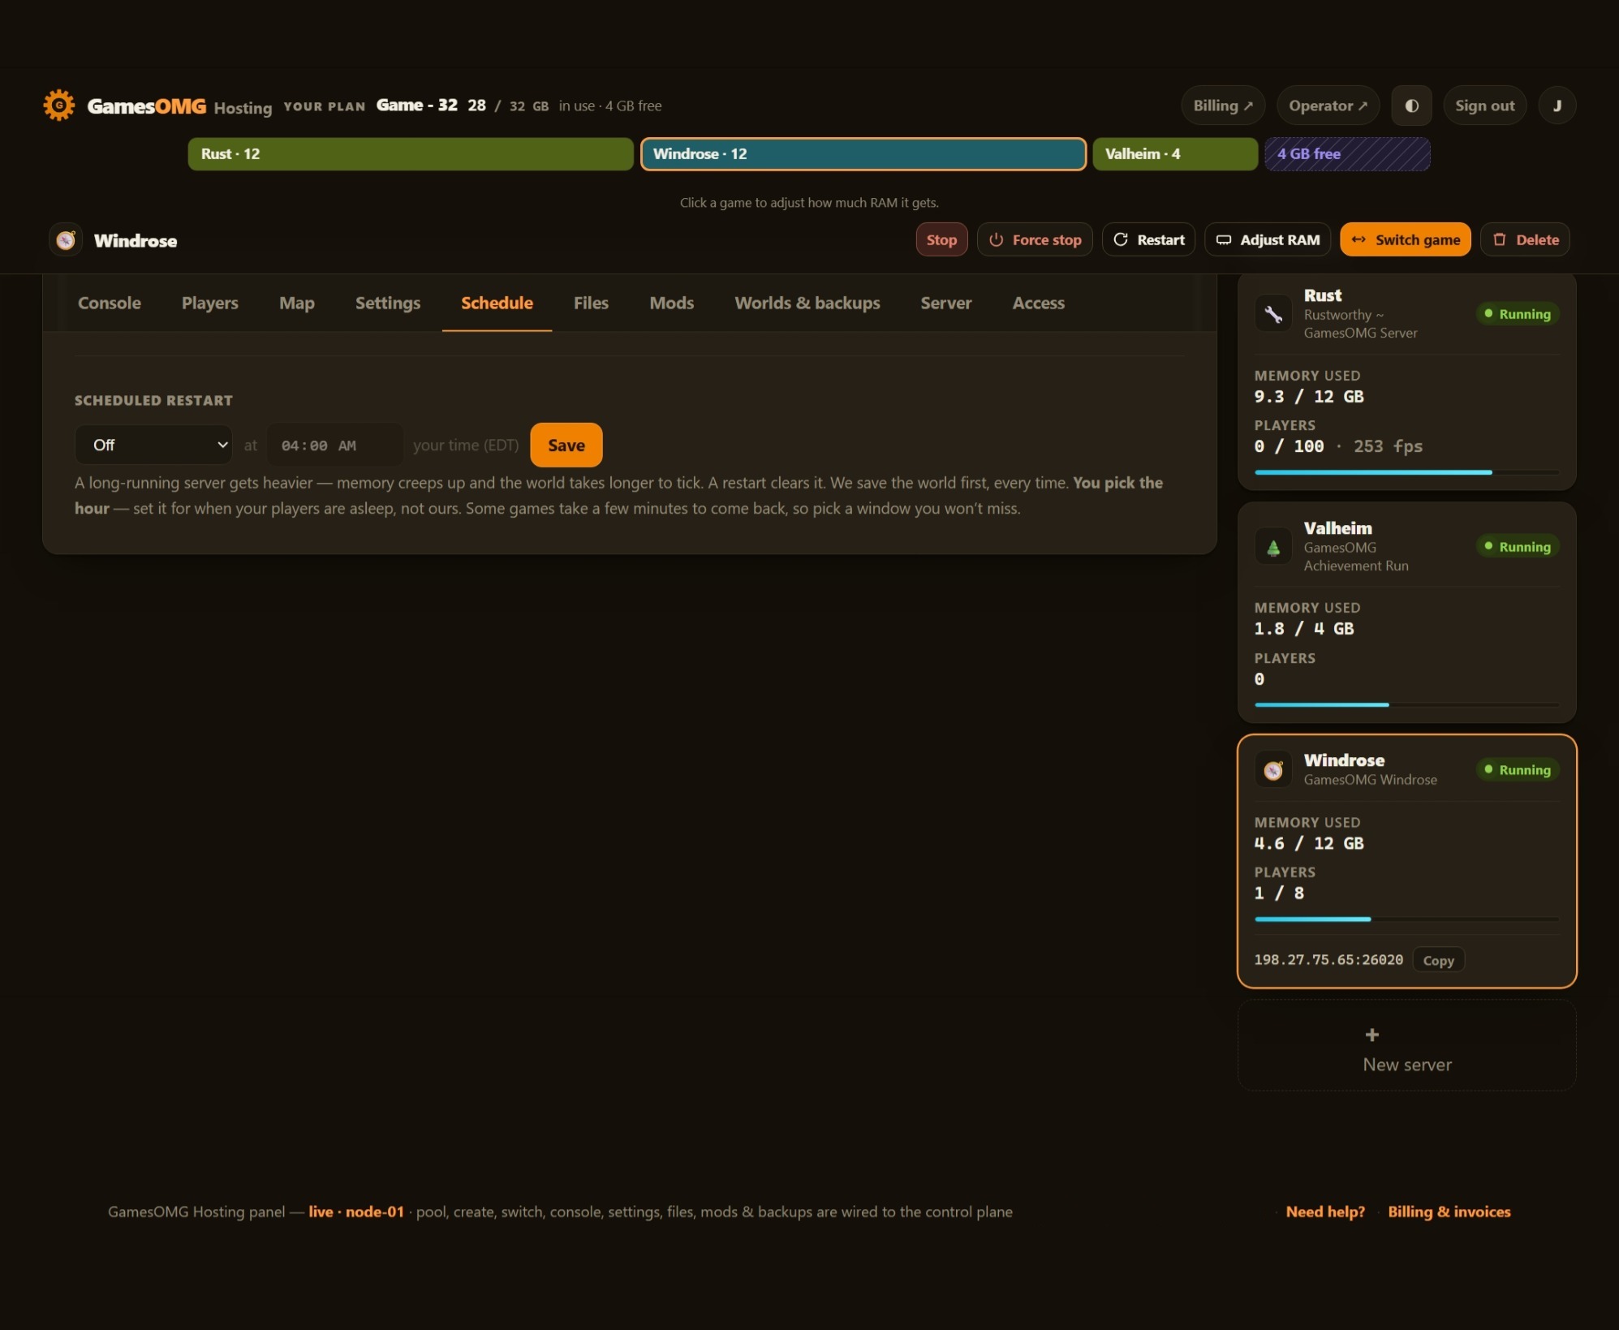
Task: Click the Switch game button
Action: (x=1406, y=240)
